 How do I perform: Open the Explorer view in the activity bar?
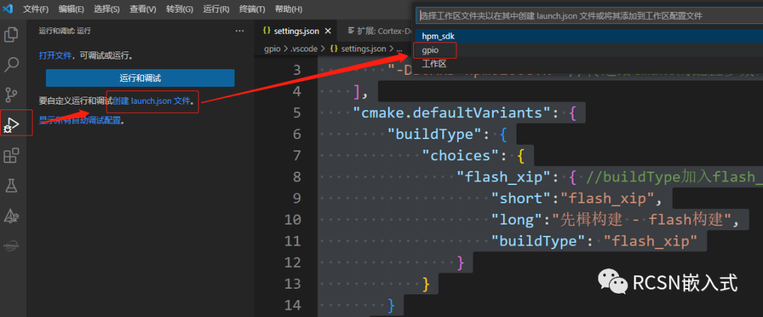tap(11, 34)
